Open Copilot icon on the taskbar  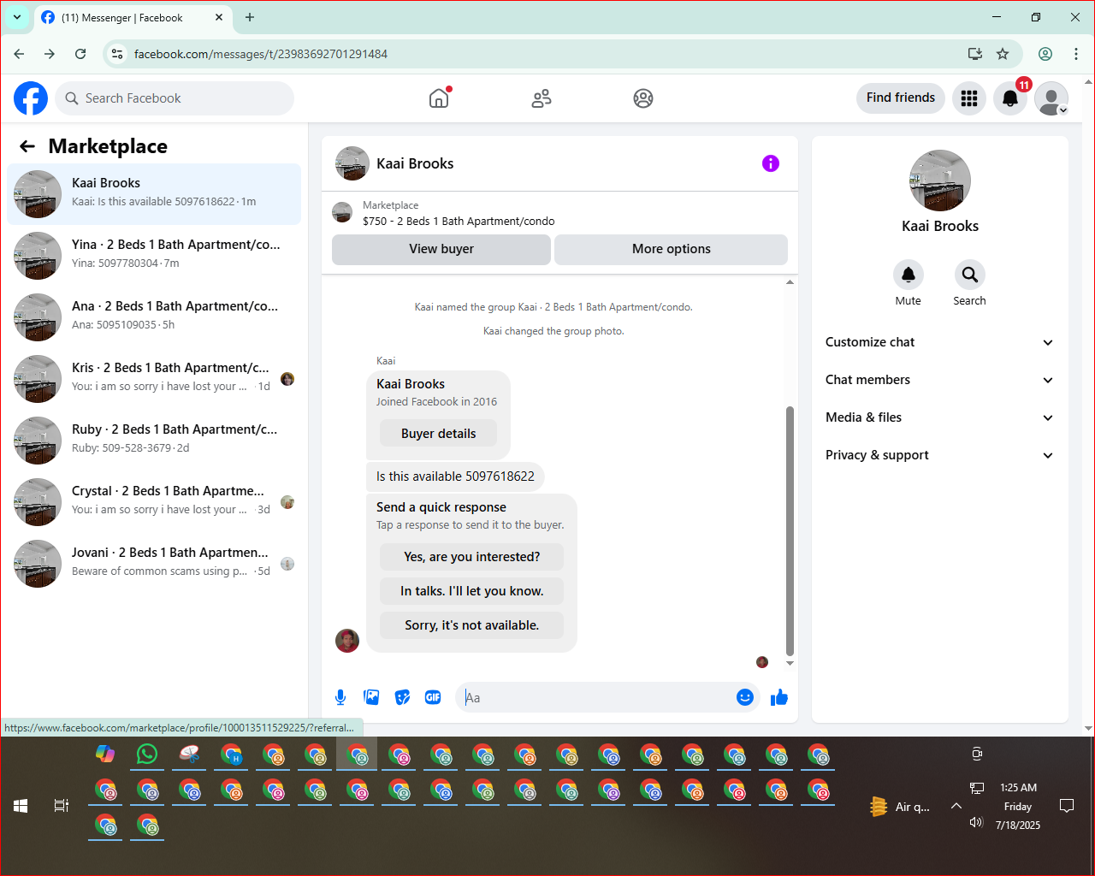pyautogui.click(x=105, y=754)
